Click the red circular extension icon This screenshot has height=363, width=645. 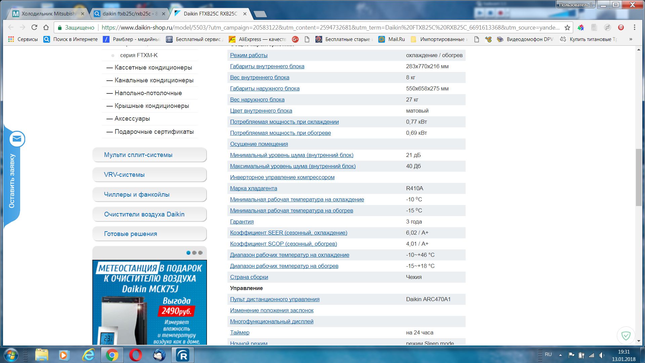click(621, 27)
